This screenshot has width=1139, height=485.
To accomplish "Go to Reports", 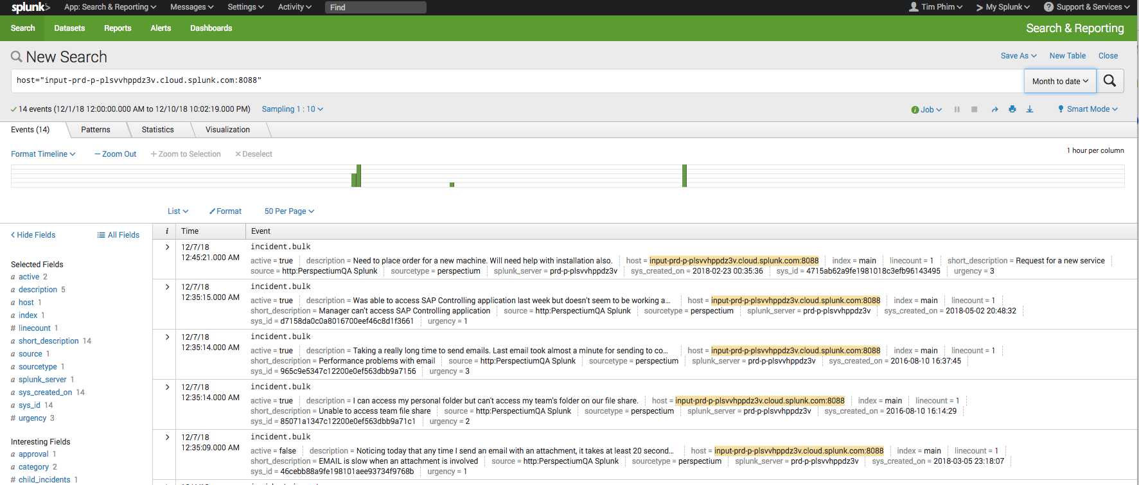I will pyautogui.click(x=118, y=28).
